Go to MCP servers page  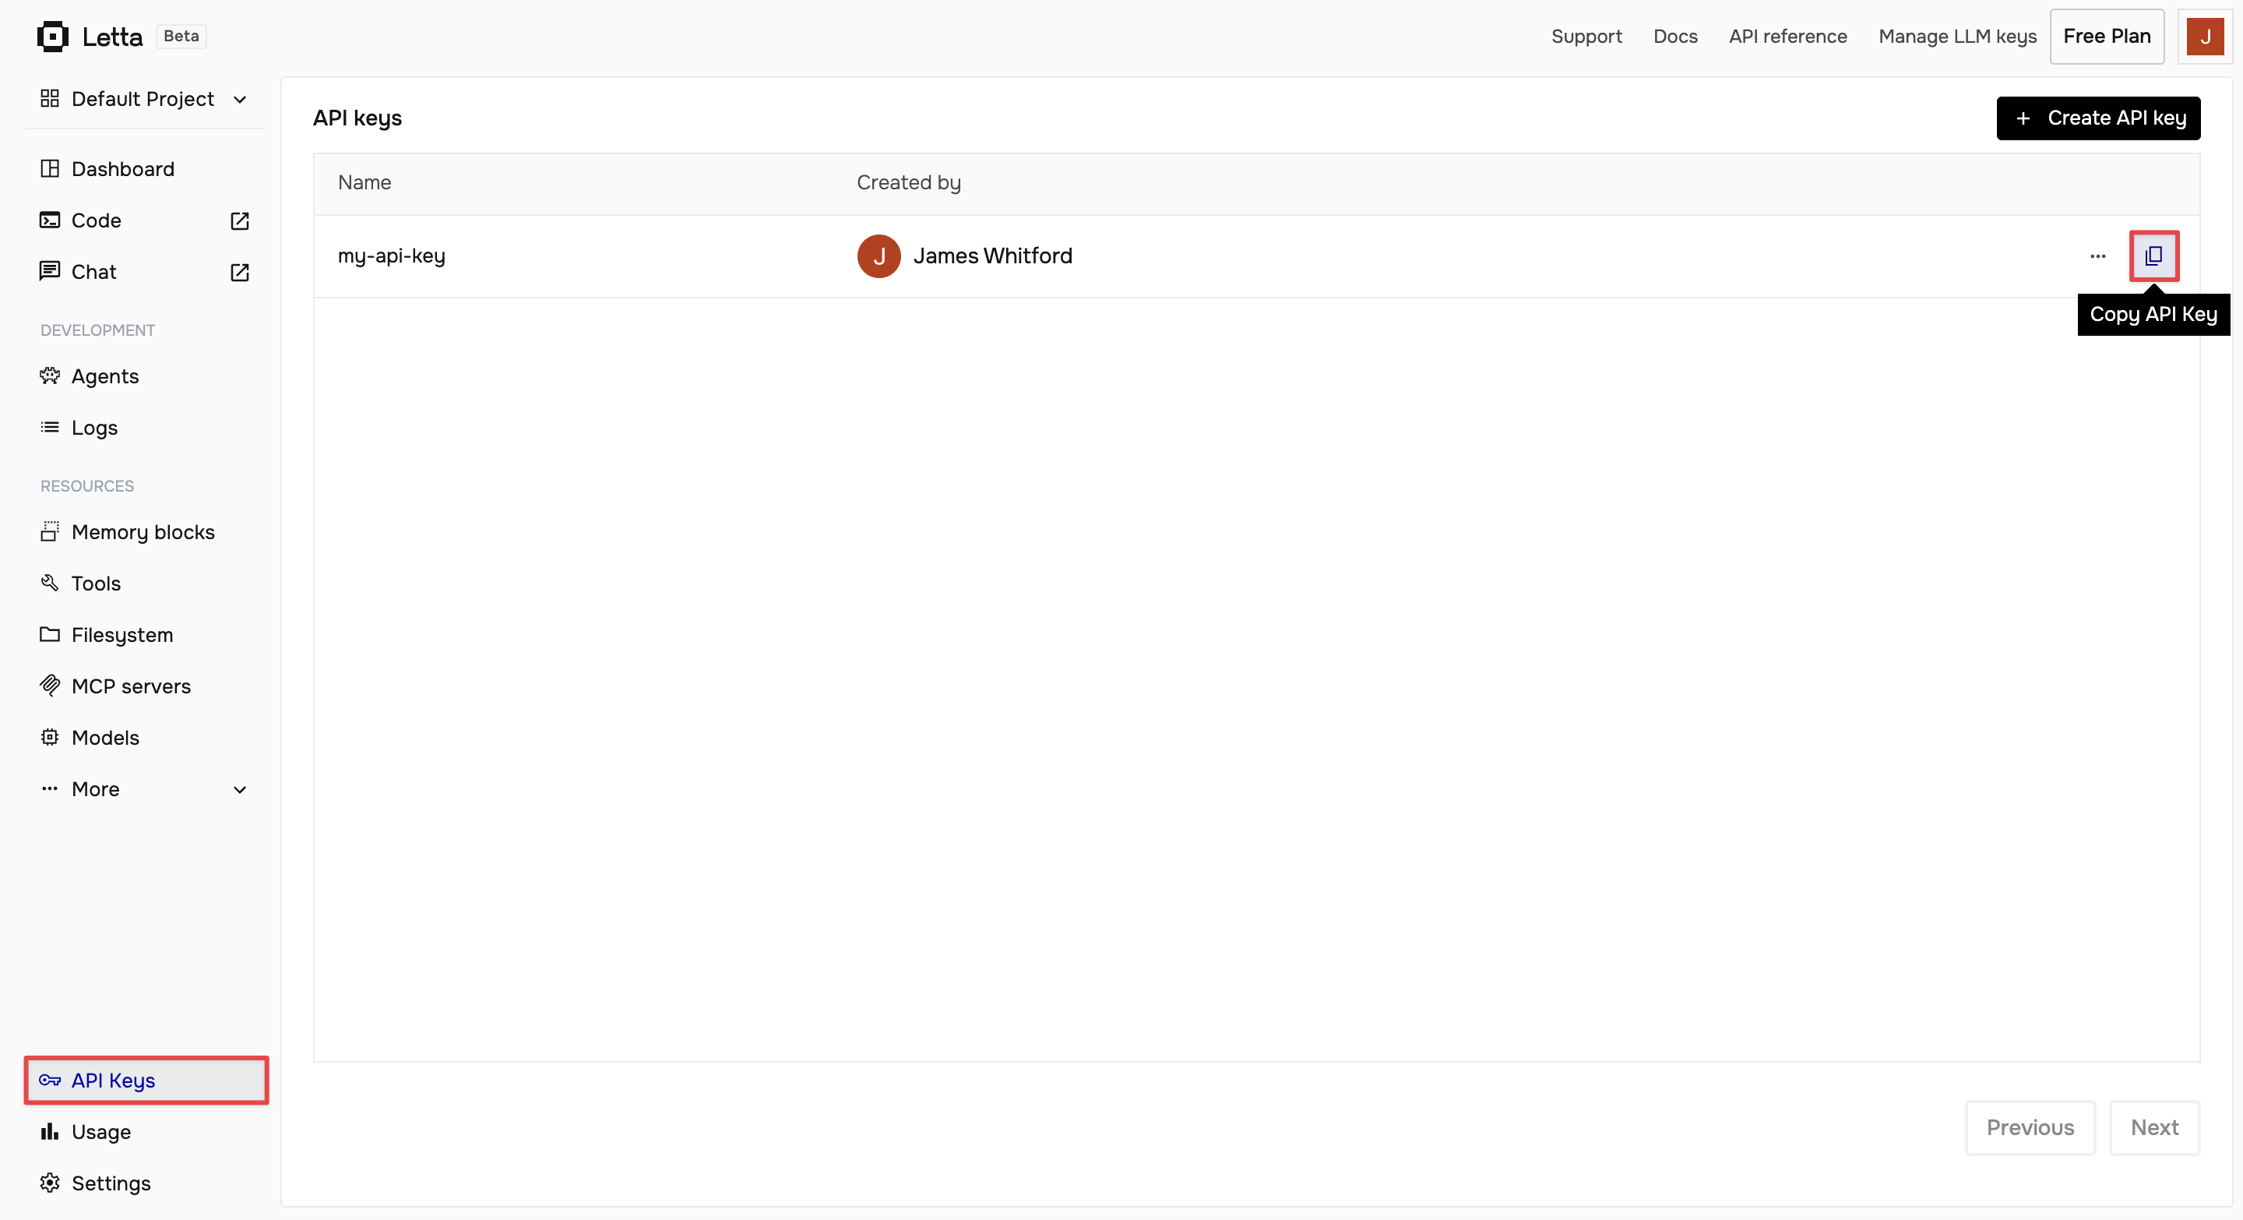(131, 686)
